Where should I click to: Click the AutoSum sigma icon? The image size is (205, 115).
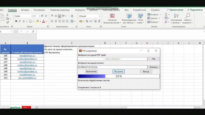pyautogui.click(x=166, y=15)
